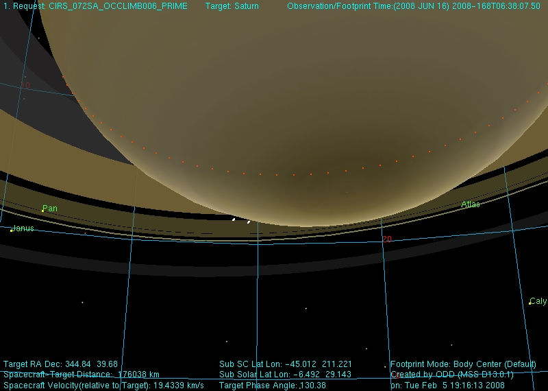Click the red 10 grid coordinate label

26,85
